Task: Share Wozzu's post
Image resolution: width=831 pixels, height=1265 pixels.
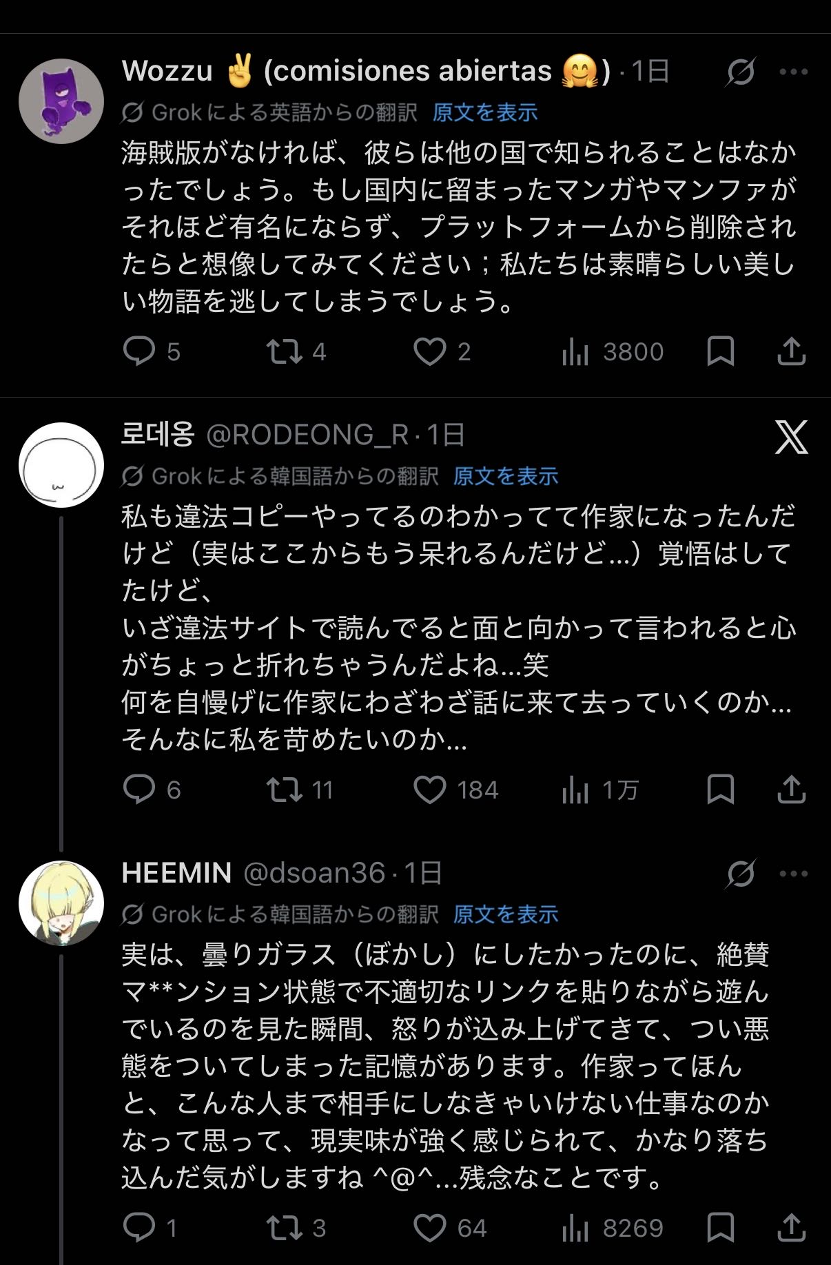Action: (791, 351)
